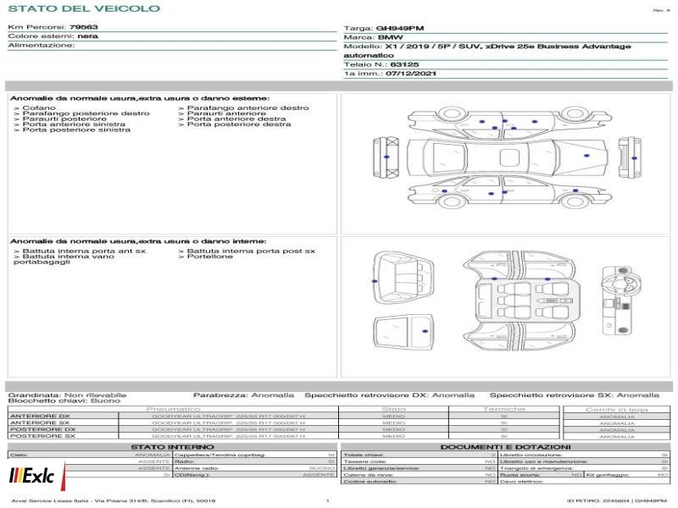Click Specchietto retrovisore SX status

pyautogui.click(x=575, y=395)
